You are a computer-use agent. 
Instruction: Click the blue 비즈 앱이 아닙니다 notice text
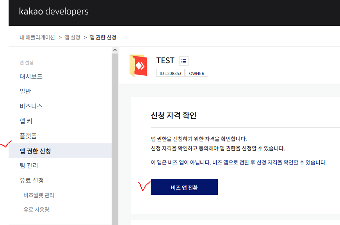pos(239,162)
